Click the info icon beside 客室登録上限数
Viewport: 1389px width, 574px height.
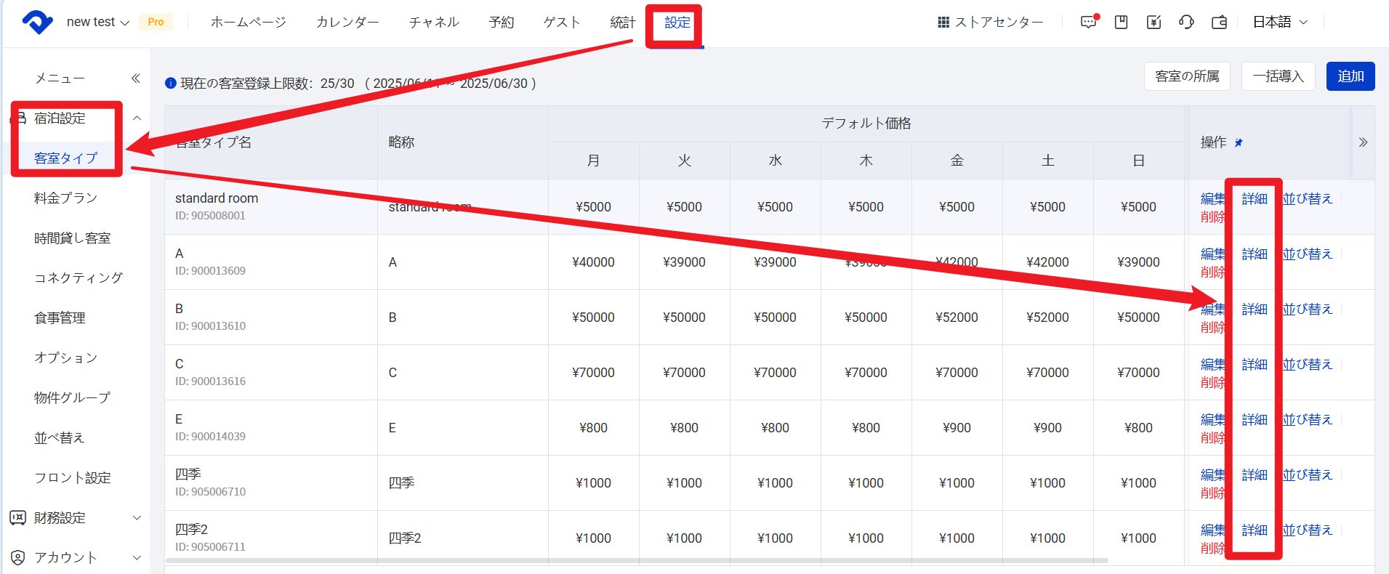click(170, 83)
